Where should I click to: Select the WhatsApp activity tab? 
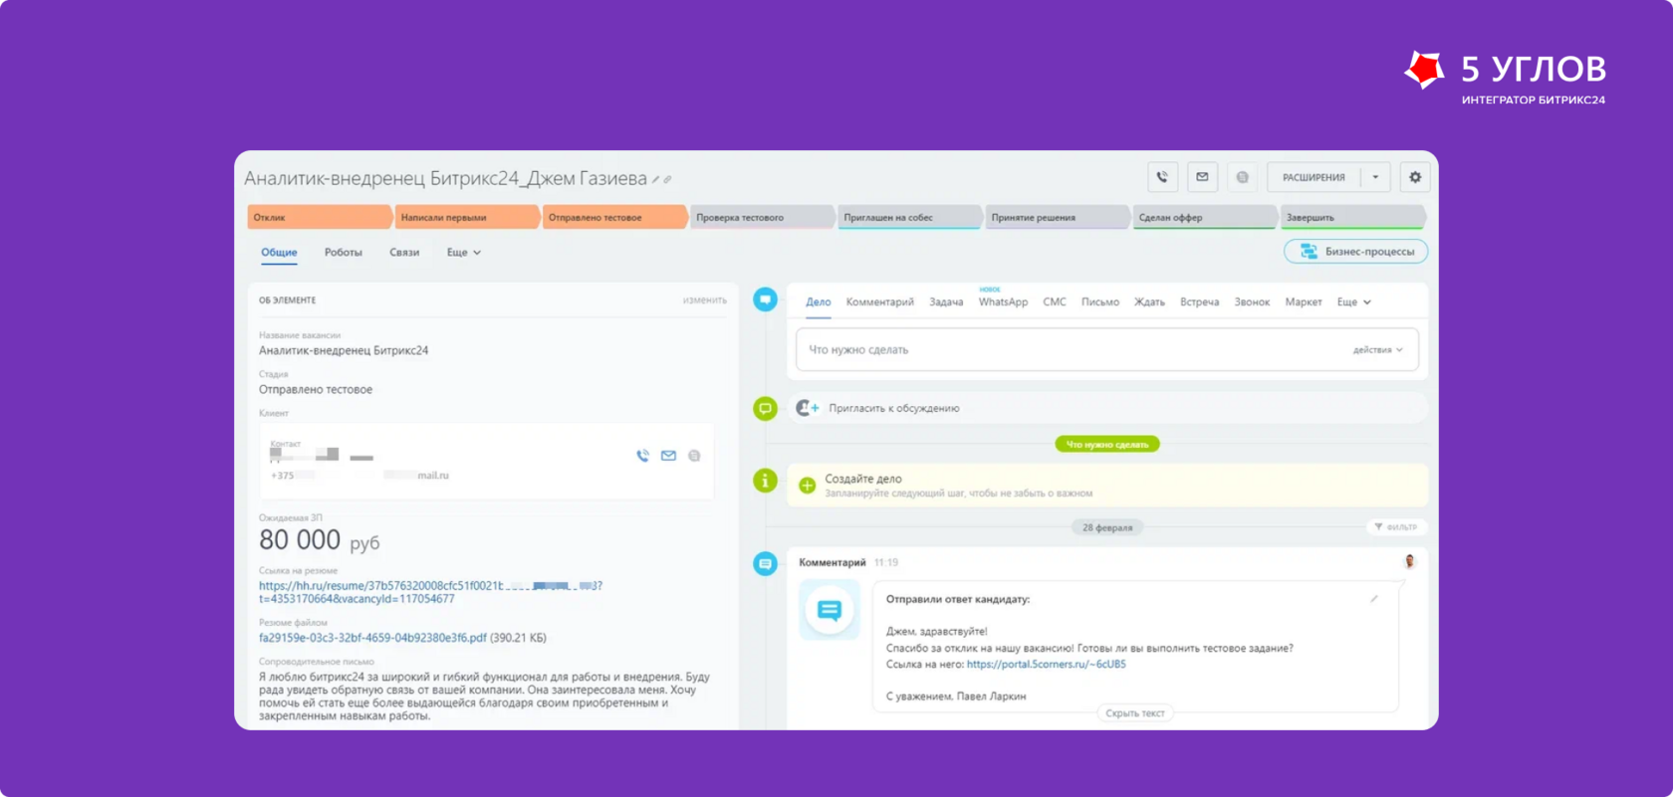1003,302
